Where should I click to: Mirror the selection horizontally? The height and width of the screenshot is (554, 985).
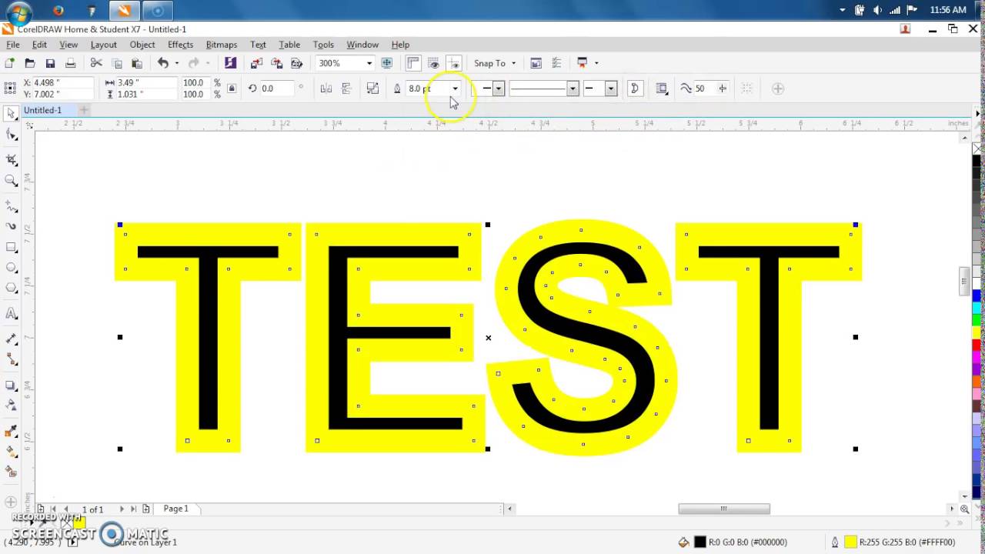pos(326,88)
